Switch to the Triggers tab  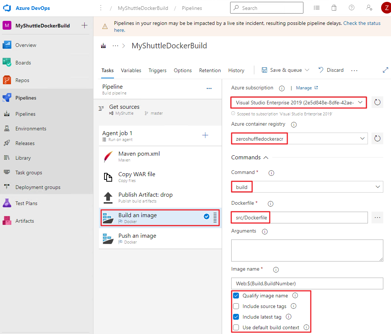(x=157, y=71)
